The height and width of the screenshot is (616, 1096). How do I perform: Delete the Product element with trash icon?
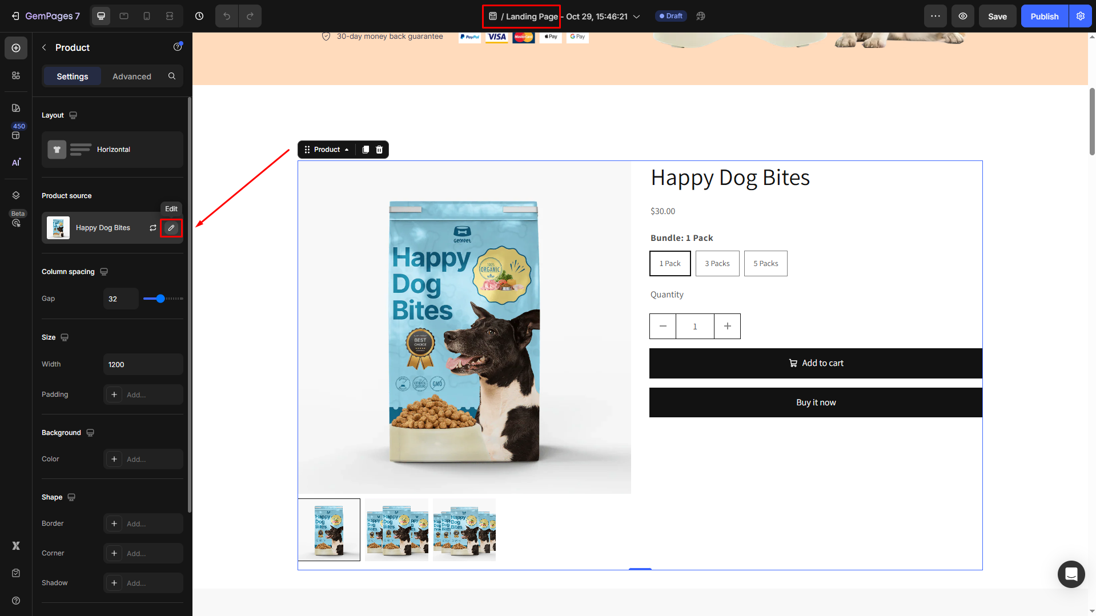coord(379,150)
